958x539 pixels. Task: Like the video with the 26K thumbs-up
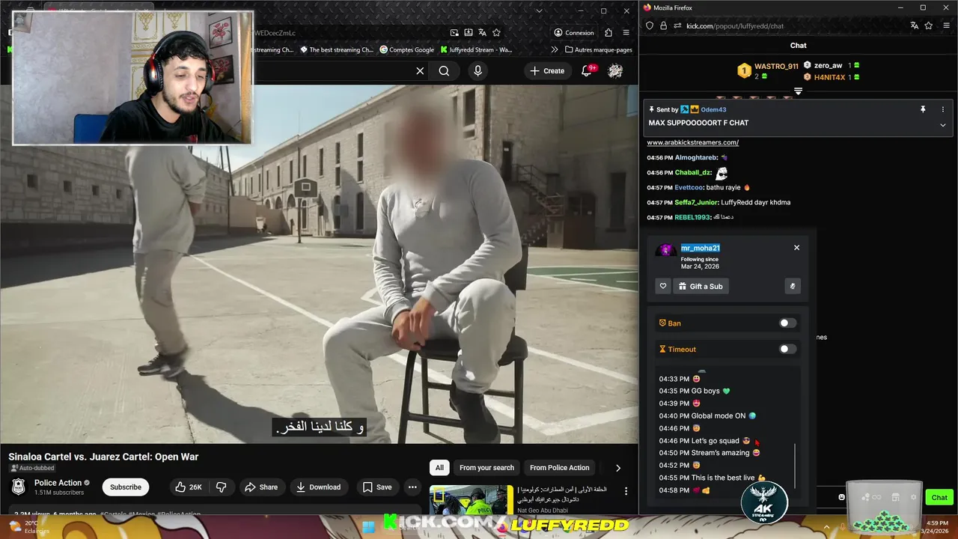point(188,487)
